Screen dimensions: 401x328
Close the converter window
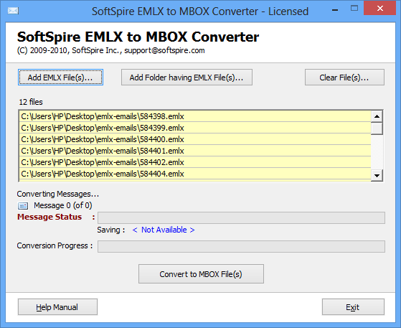pos(379,9)
